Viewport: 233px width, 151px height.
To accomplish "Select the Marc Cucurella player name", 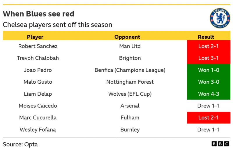I will click(38, 118).
